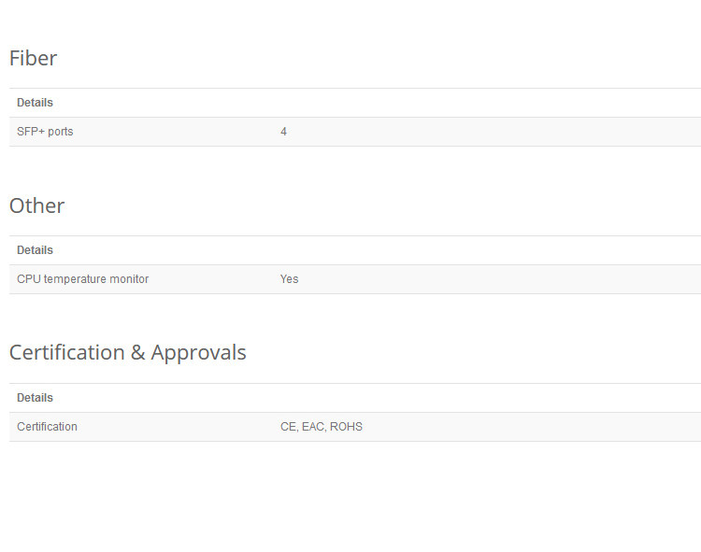The image size is (701, 552).
Task: Select the Yes value for CPU temperature monitor
Action: pos(289,279)
